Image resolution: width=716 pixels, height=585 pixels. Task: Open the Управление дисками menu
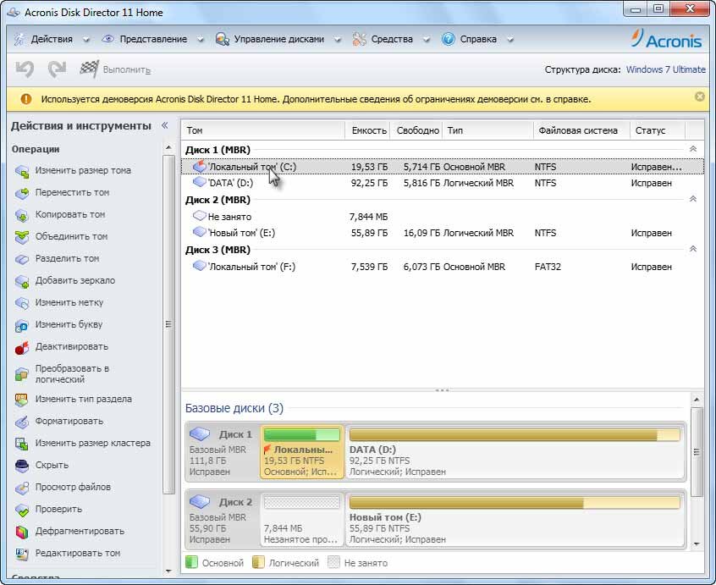pos(278,39)
